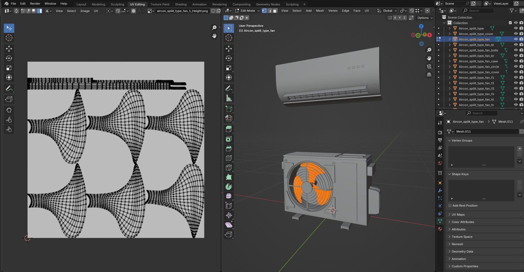Click the Mesh.011 data name field
The image size is (524, 272).
click(487, 131)
